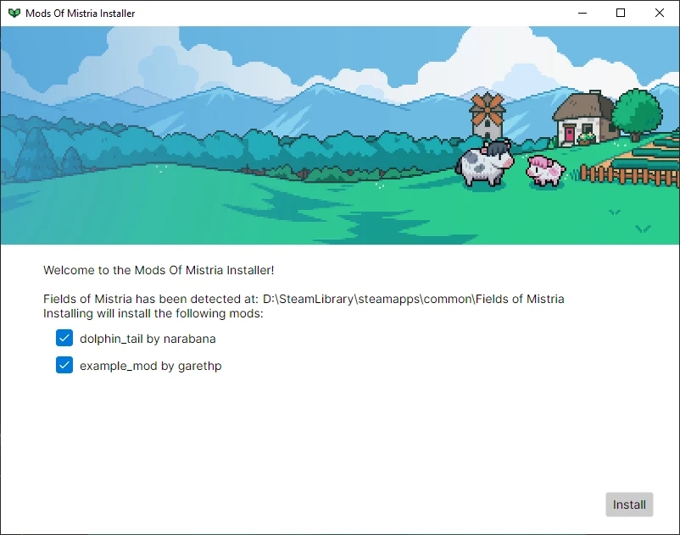Click the detected Fields of Mistria path text
Image resolution: width=680 pixels, height=535 pixels.
(x=413, y=299)
